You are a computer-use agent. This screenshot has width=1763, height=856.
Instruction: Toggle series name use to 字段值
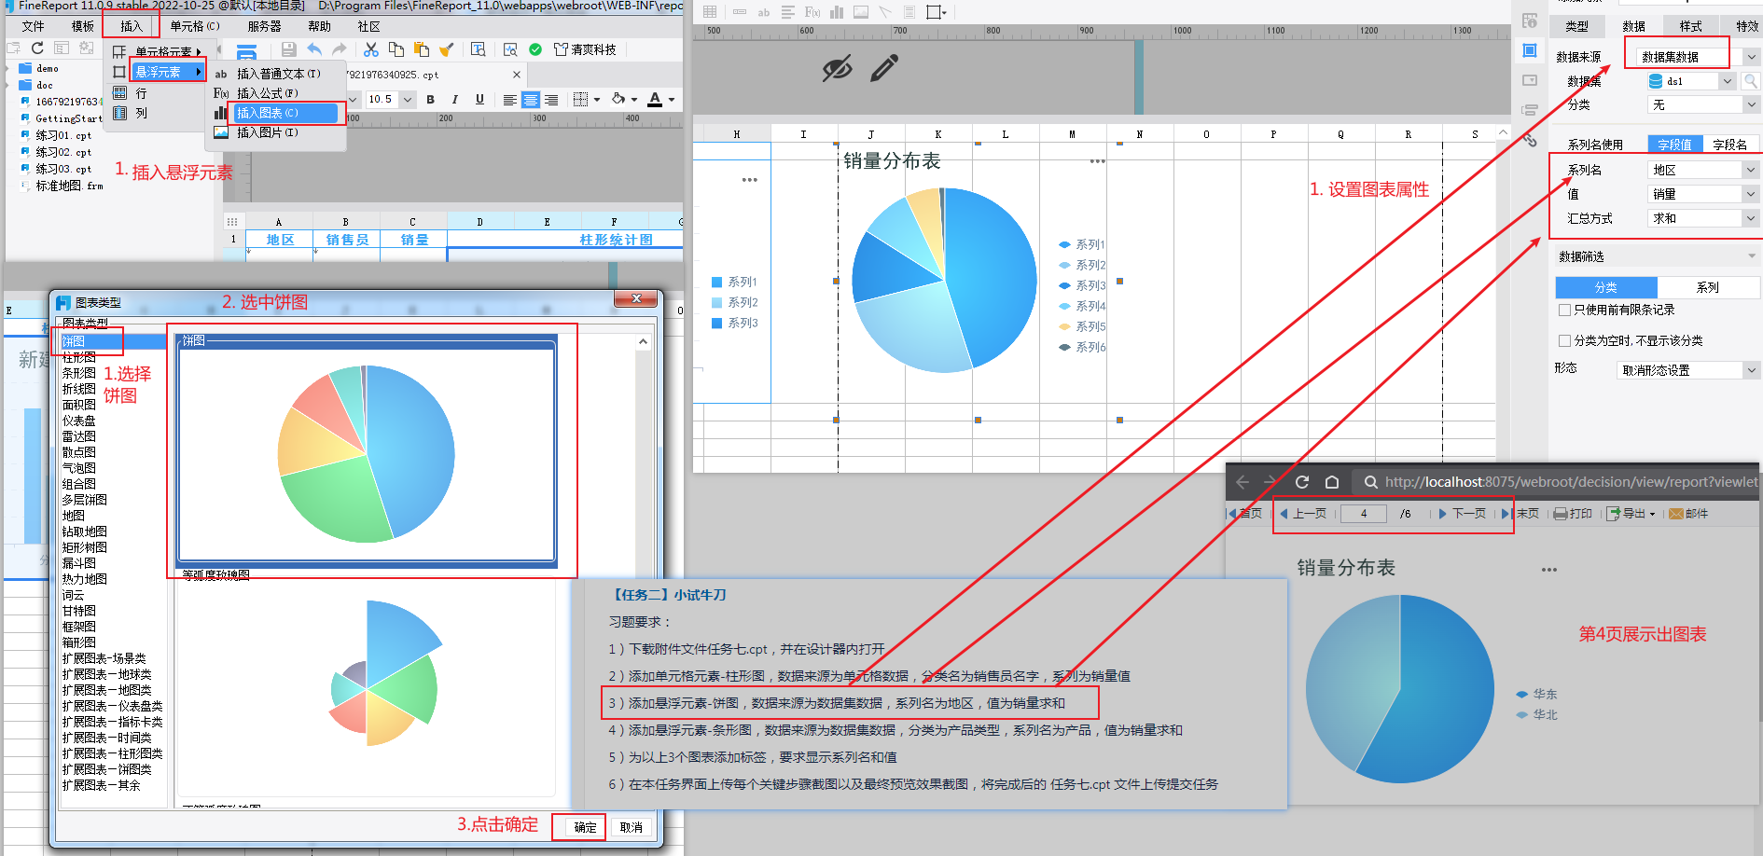click(1674, 145)
